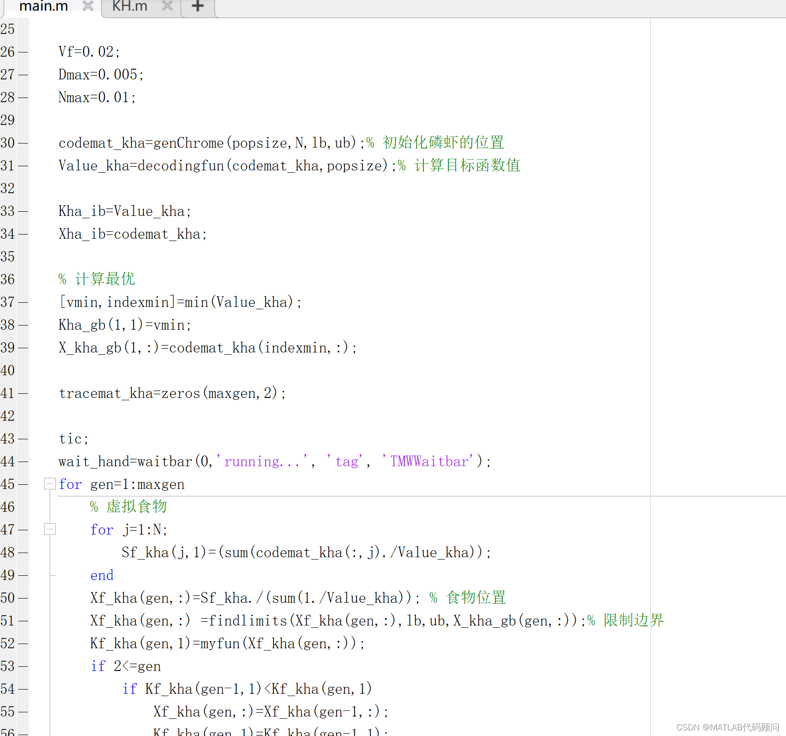Switch to the KH.m tab
Screen dimensions: 786x736
130,6
